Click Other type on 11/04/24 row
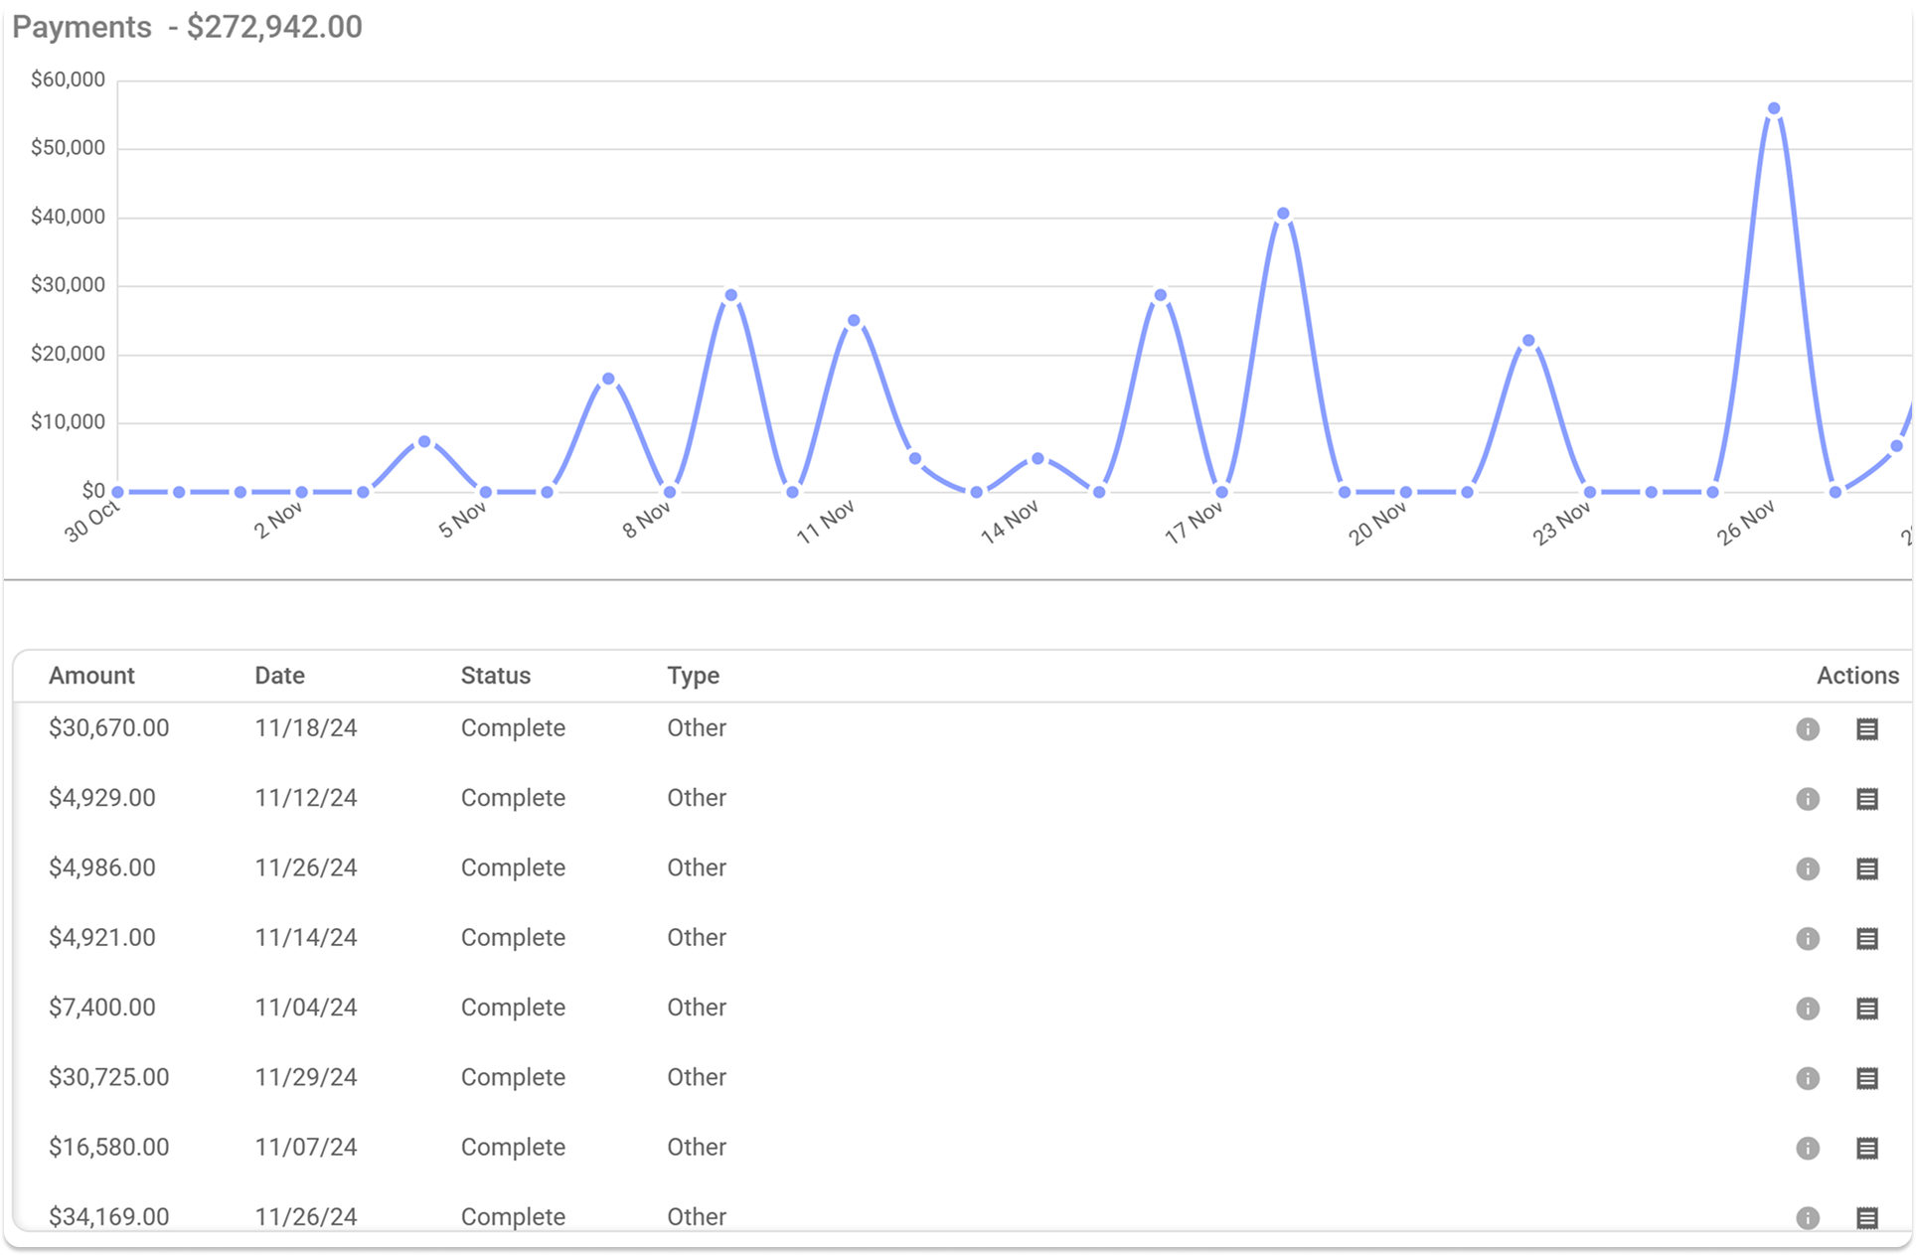Image resolution: width=1916 pixels, height=1255 pixels. pos(697,1008)
